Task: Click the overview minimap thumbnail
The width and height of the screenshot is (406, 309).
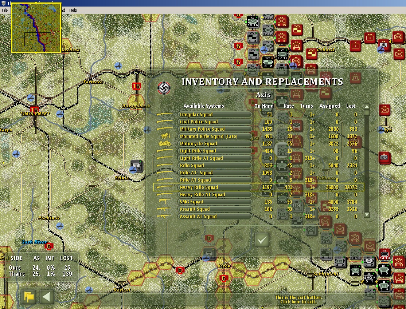Action: click(x=36, y=28)
